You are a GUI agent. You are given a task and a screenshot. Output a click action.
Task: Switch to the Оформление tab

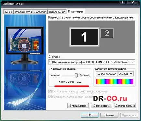pyautogui.click(x=57, y=12)
